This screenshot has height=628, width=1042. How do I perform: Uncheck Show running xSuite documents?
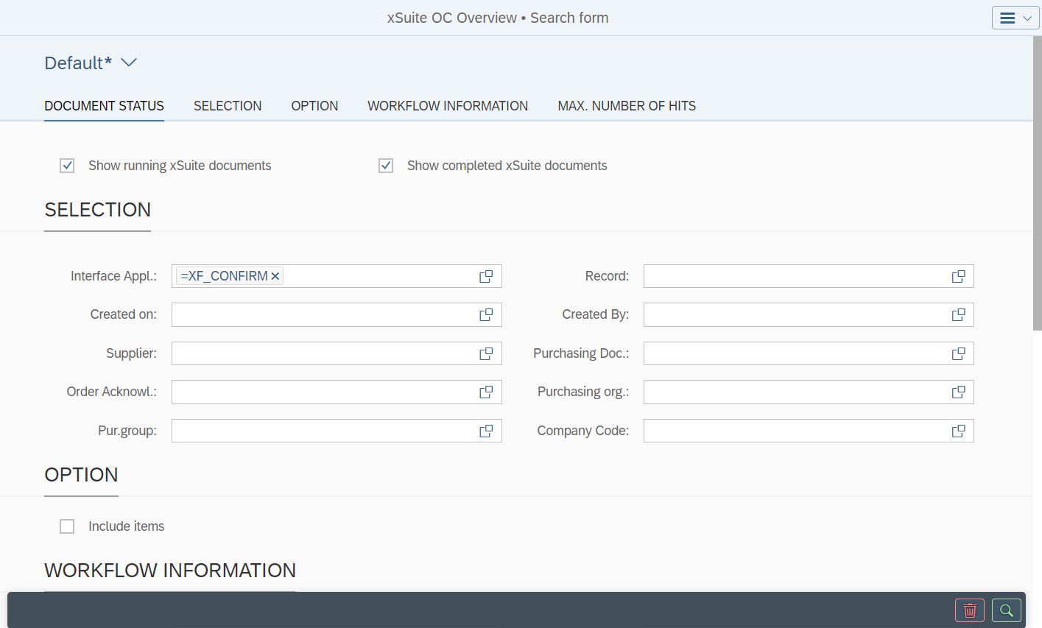pyautogui.click(x=67, y=166)
